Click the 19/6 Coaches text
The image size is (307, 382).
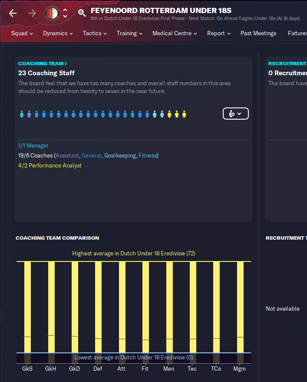[36, 155]
